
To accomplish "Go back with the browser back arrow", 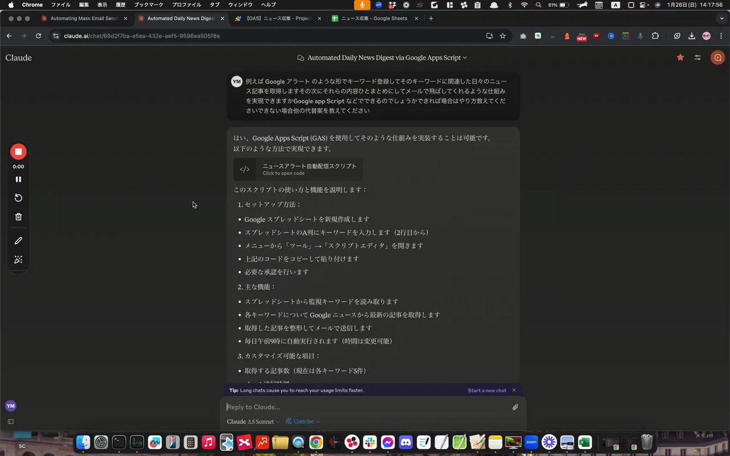I will point(9,36).
